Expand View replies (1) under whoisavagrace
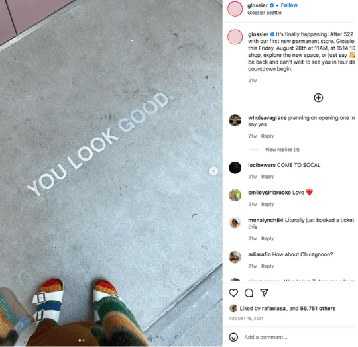 (x=282, y=150)
